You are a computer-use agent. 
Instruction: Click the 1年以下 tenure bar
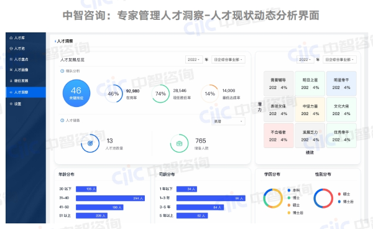click(x=186, y=189)
